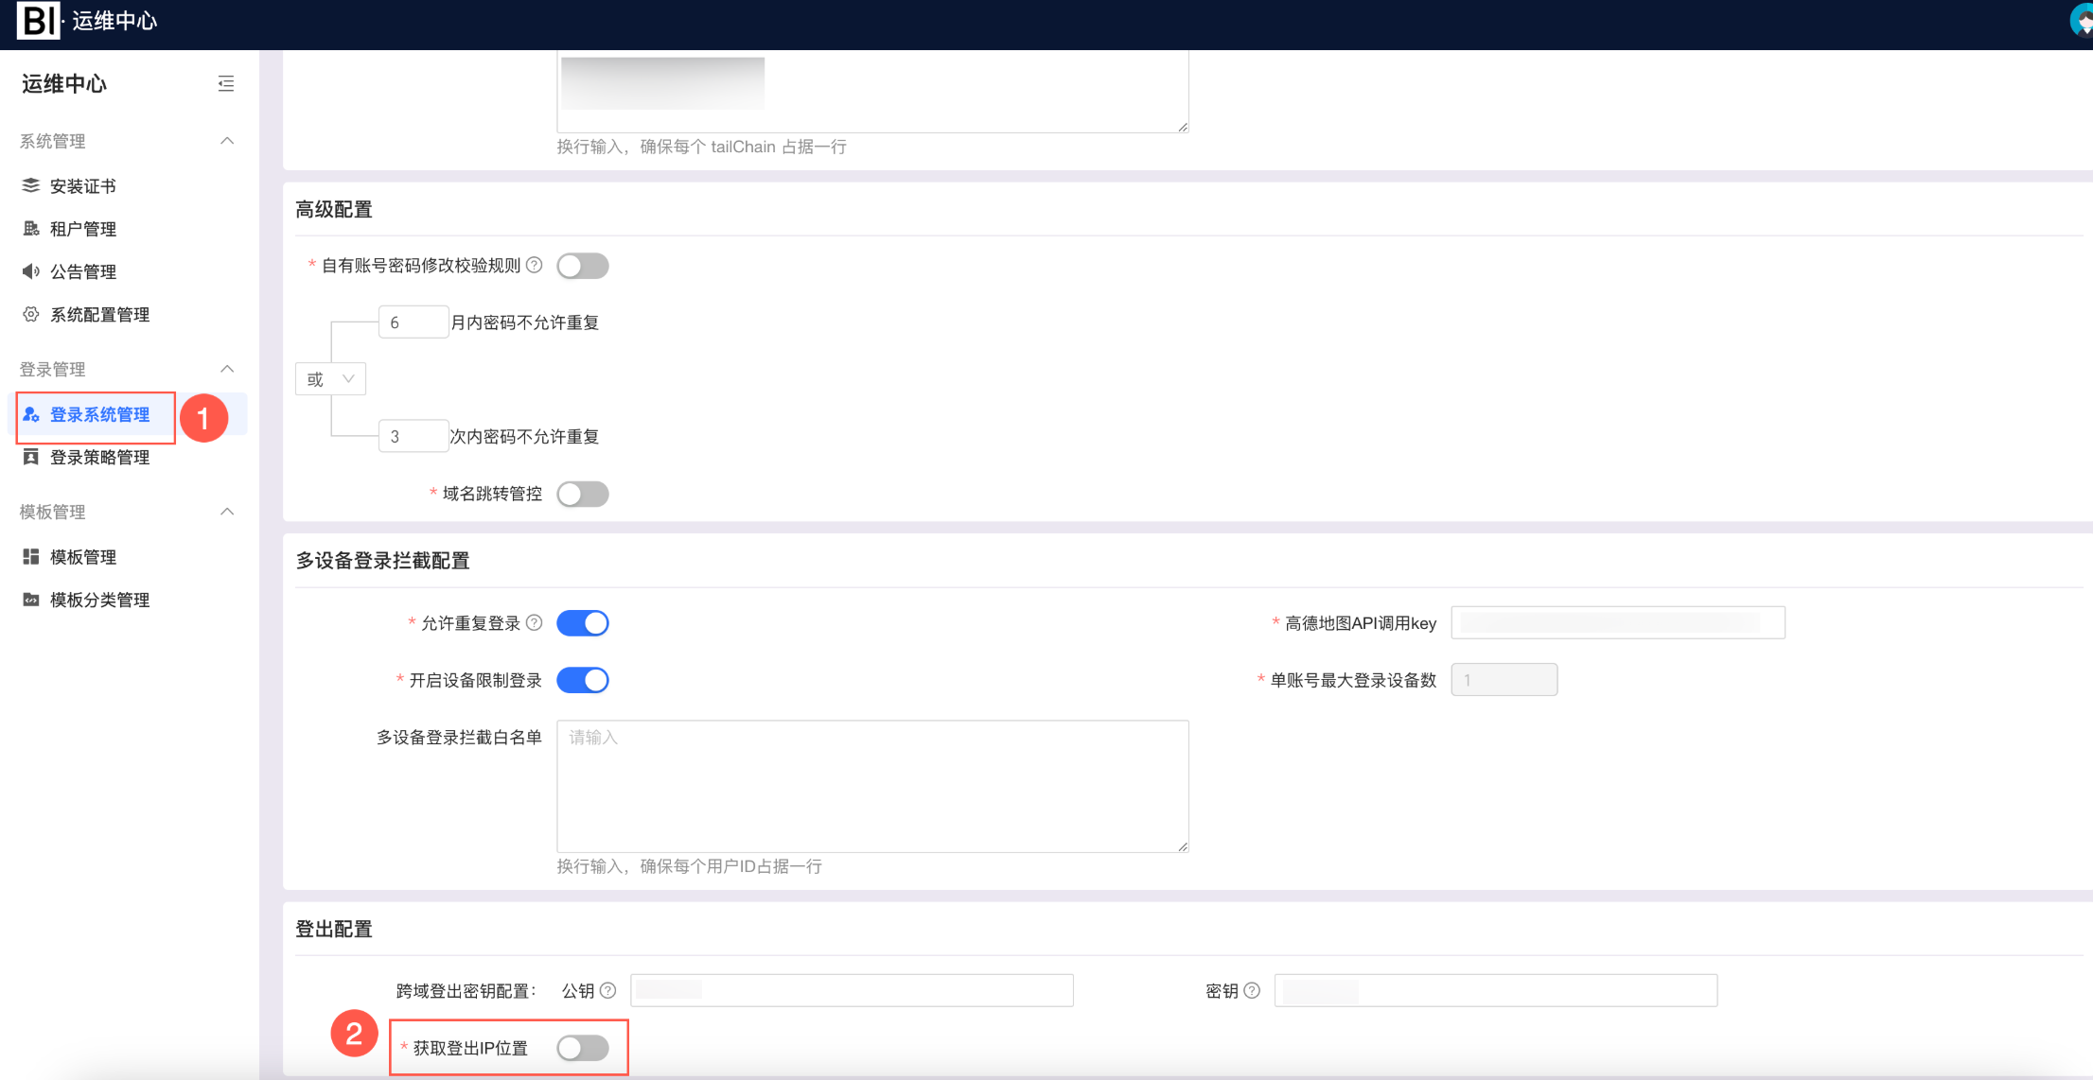Click the 租户管理 building icon
The height and width of the screenshot is (1080, 2093).
[x=31, y=229]
